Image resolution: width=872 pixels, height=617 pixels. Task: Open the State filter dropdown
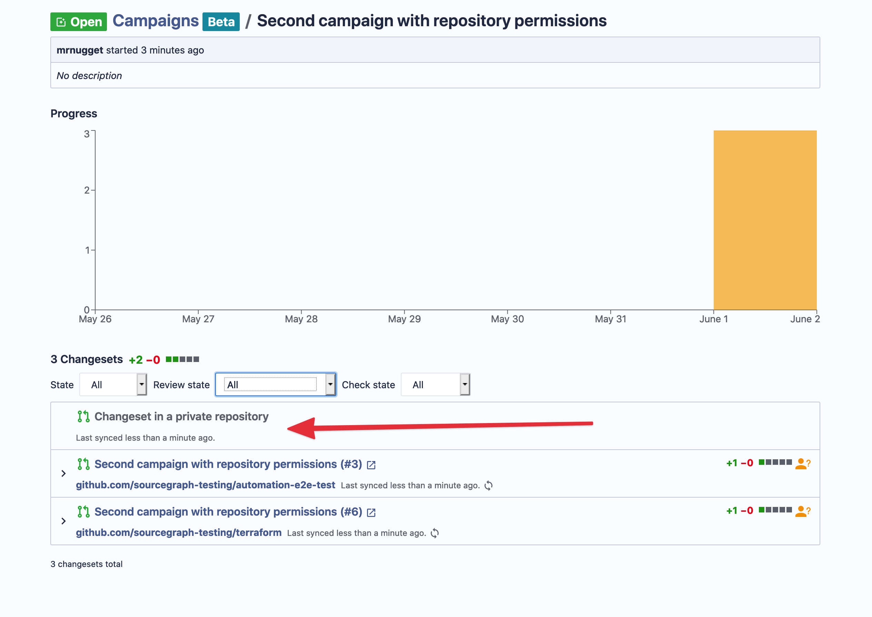click(113, 384)
